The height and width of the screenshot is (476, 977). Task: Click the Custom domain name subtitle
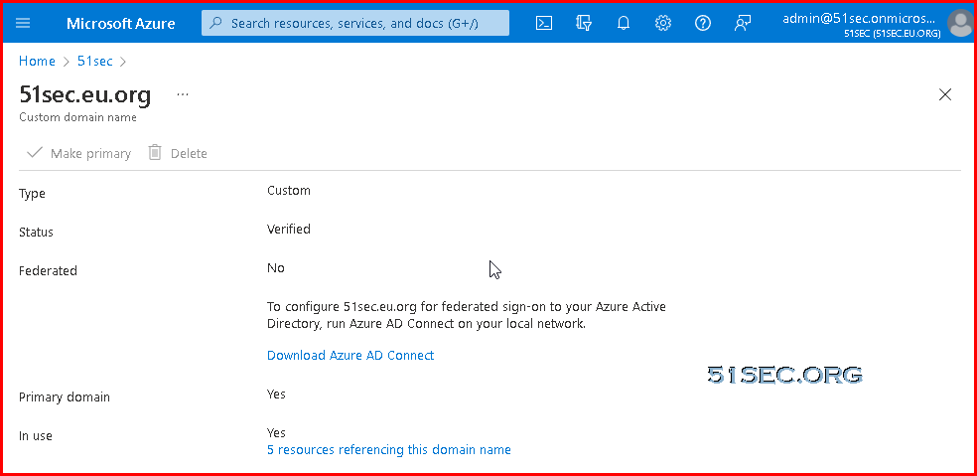coord(77,117)
